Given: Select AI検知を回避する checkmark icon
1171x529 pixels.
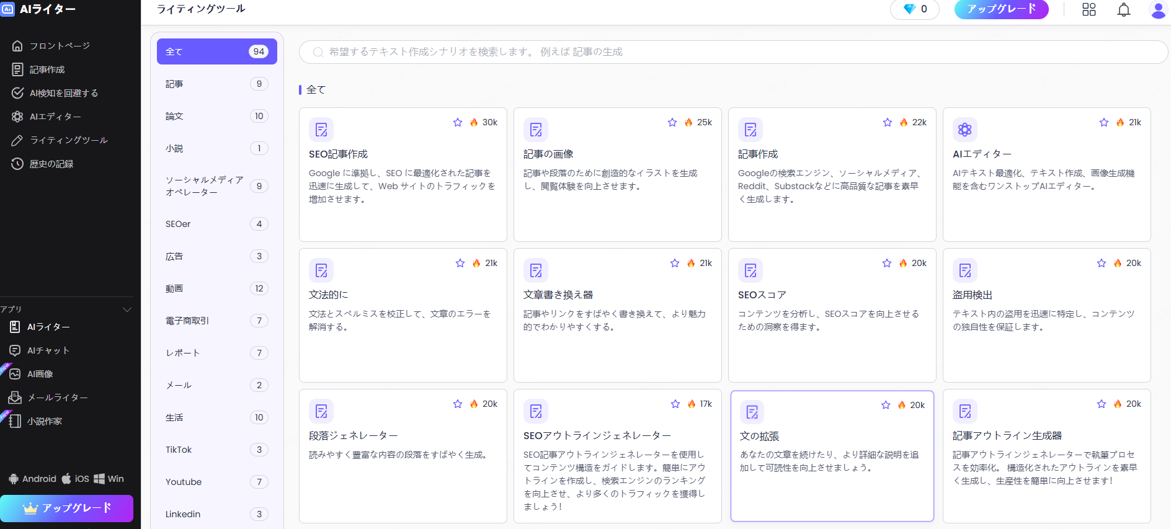Looking at the screenshot, I should point(17,93).
